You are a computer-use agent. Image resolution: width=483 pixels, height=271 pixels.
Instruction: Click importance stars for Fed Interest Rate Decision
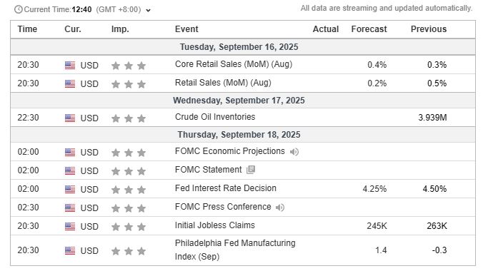point(129,190)
